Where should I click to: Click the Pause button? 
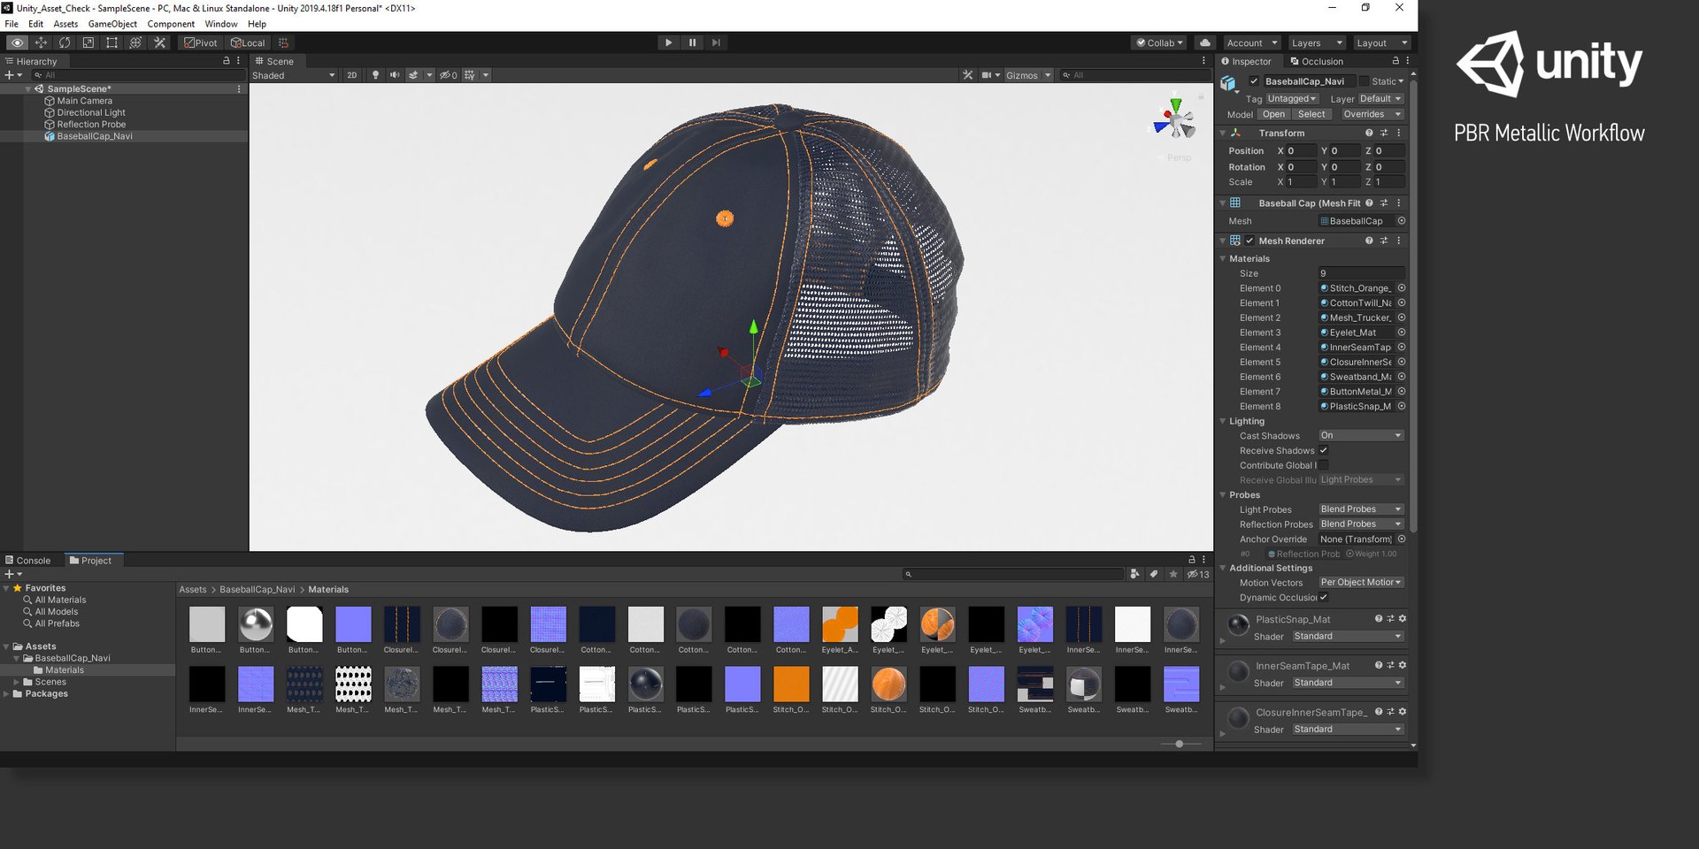(x=692, y=42)
